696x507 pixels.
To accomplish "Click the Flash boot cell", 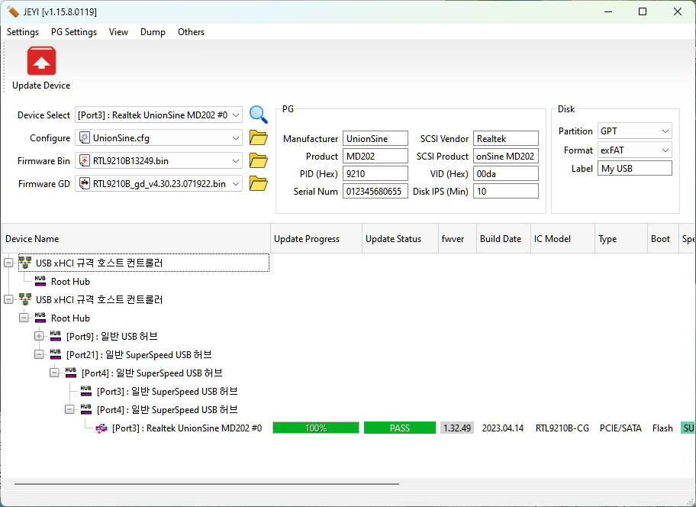I will pyautogui.click(x=662, y=428).
